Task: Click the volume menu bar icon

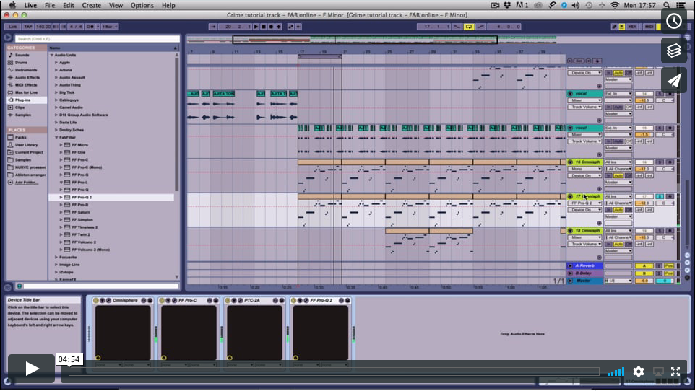Action: tap(576, 5)
